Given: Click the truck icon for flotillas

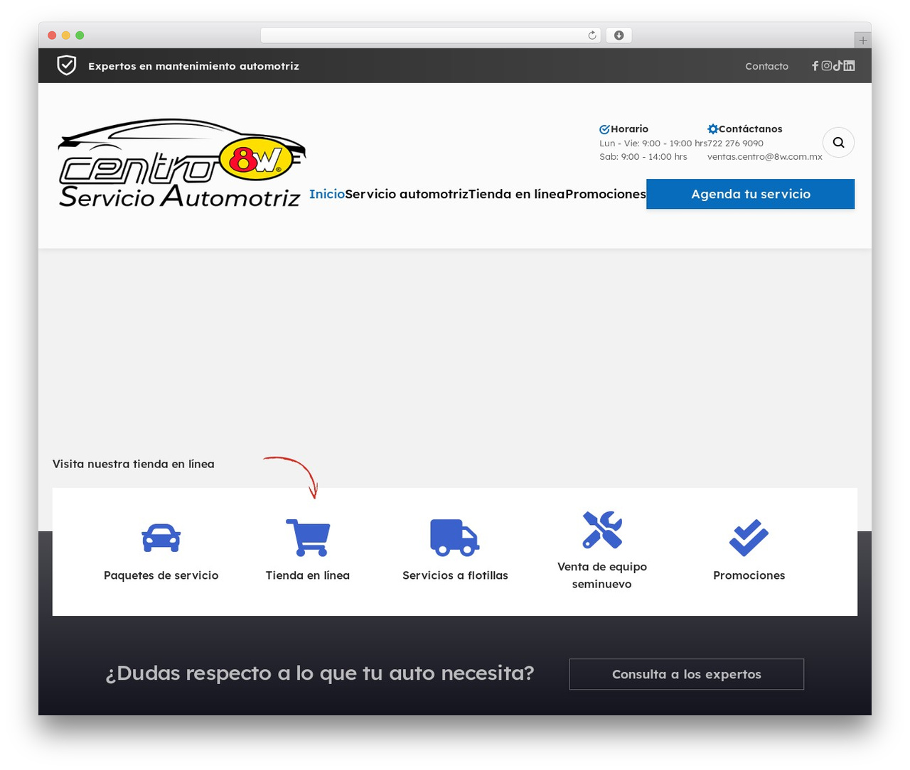Looking at the screenshot, I should pos(455,538).
